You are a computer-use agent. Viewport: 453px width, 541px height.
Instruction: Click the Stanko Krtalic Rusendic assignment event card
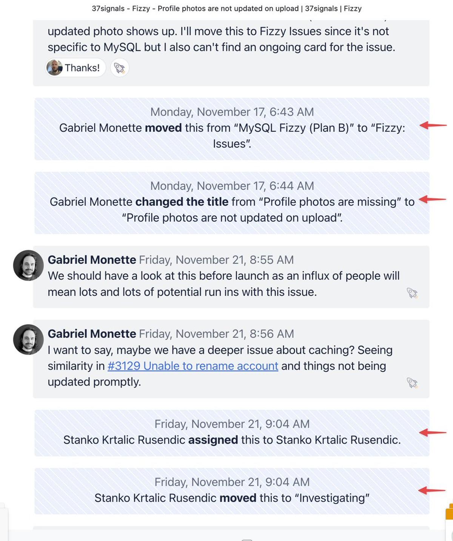click(232, 432)
